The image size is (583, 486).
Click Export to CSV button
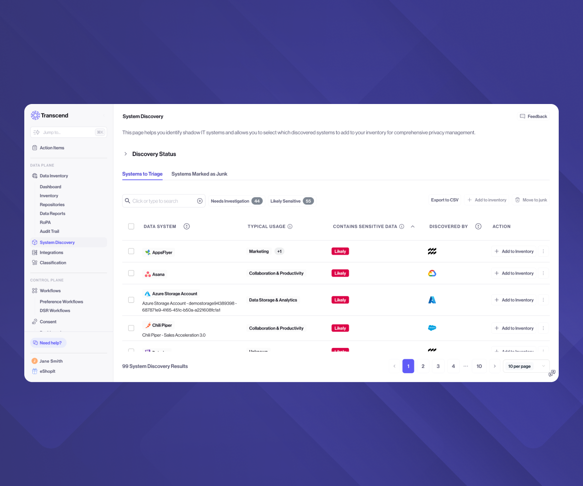coord(445,200)
